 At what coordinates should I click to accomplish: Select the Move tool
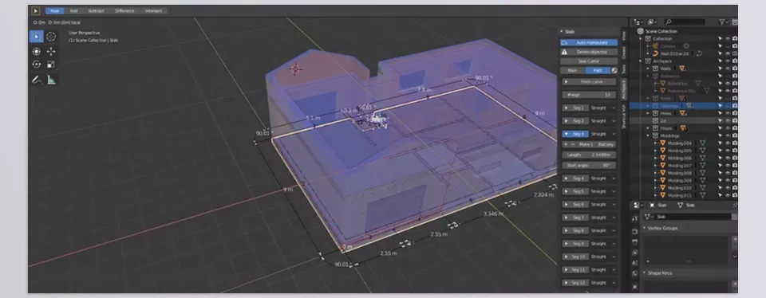pyautogui.click(x=51, y=51)
